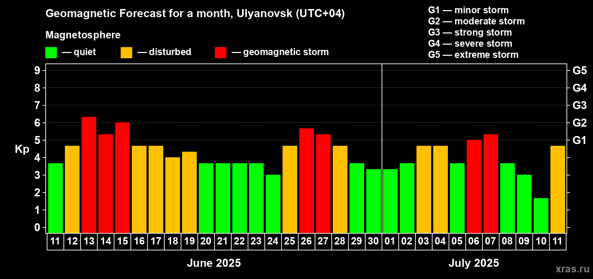Click the Kp value 0 axis tick
This screenshot has height=279, width=593.
(37, 227)
